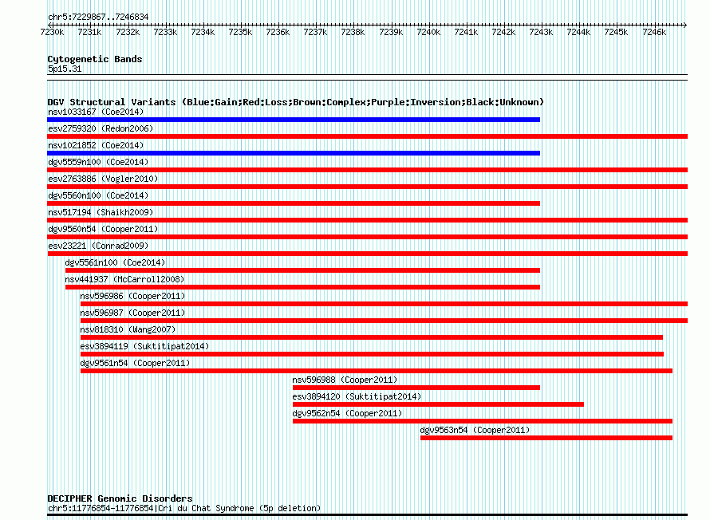This screenshot has height=520, width=710.
Task: Click the DECIPHER Genomic Disorders track title
Action: [x=120, y=498]
